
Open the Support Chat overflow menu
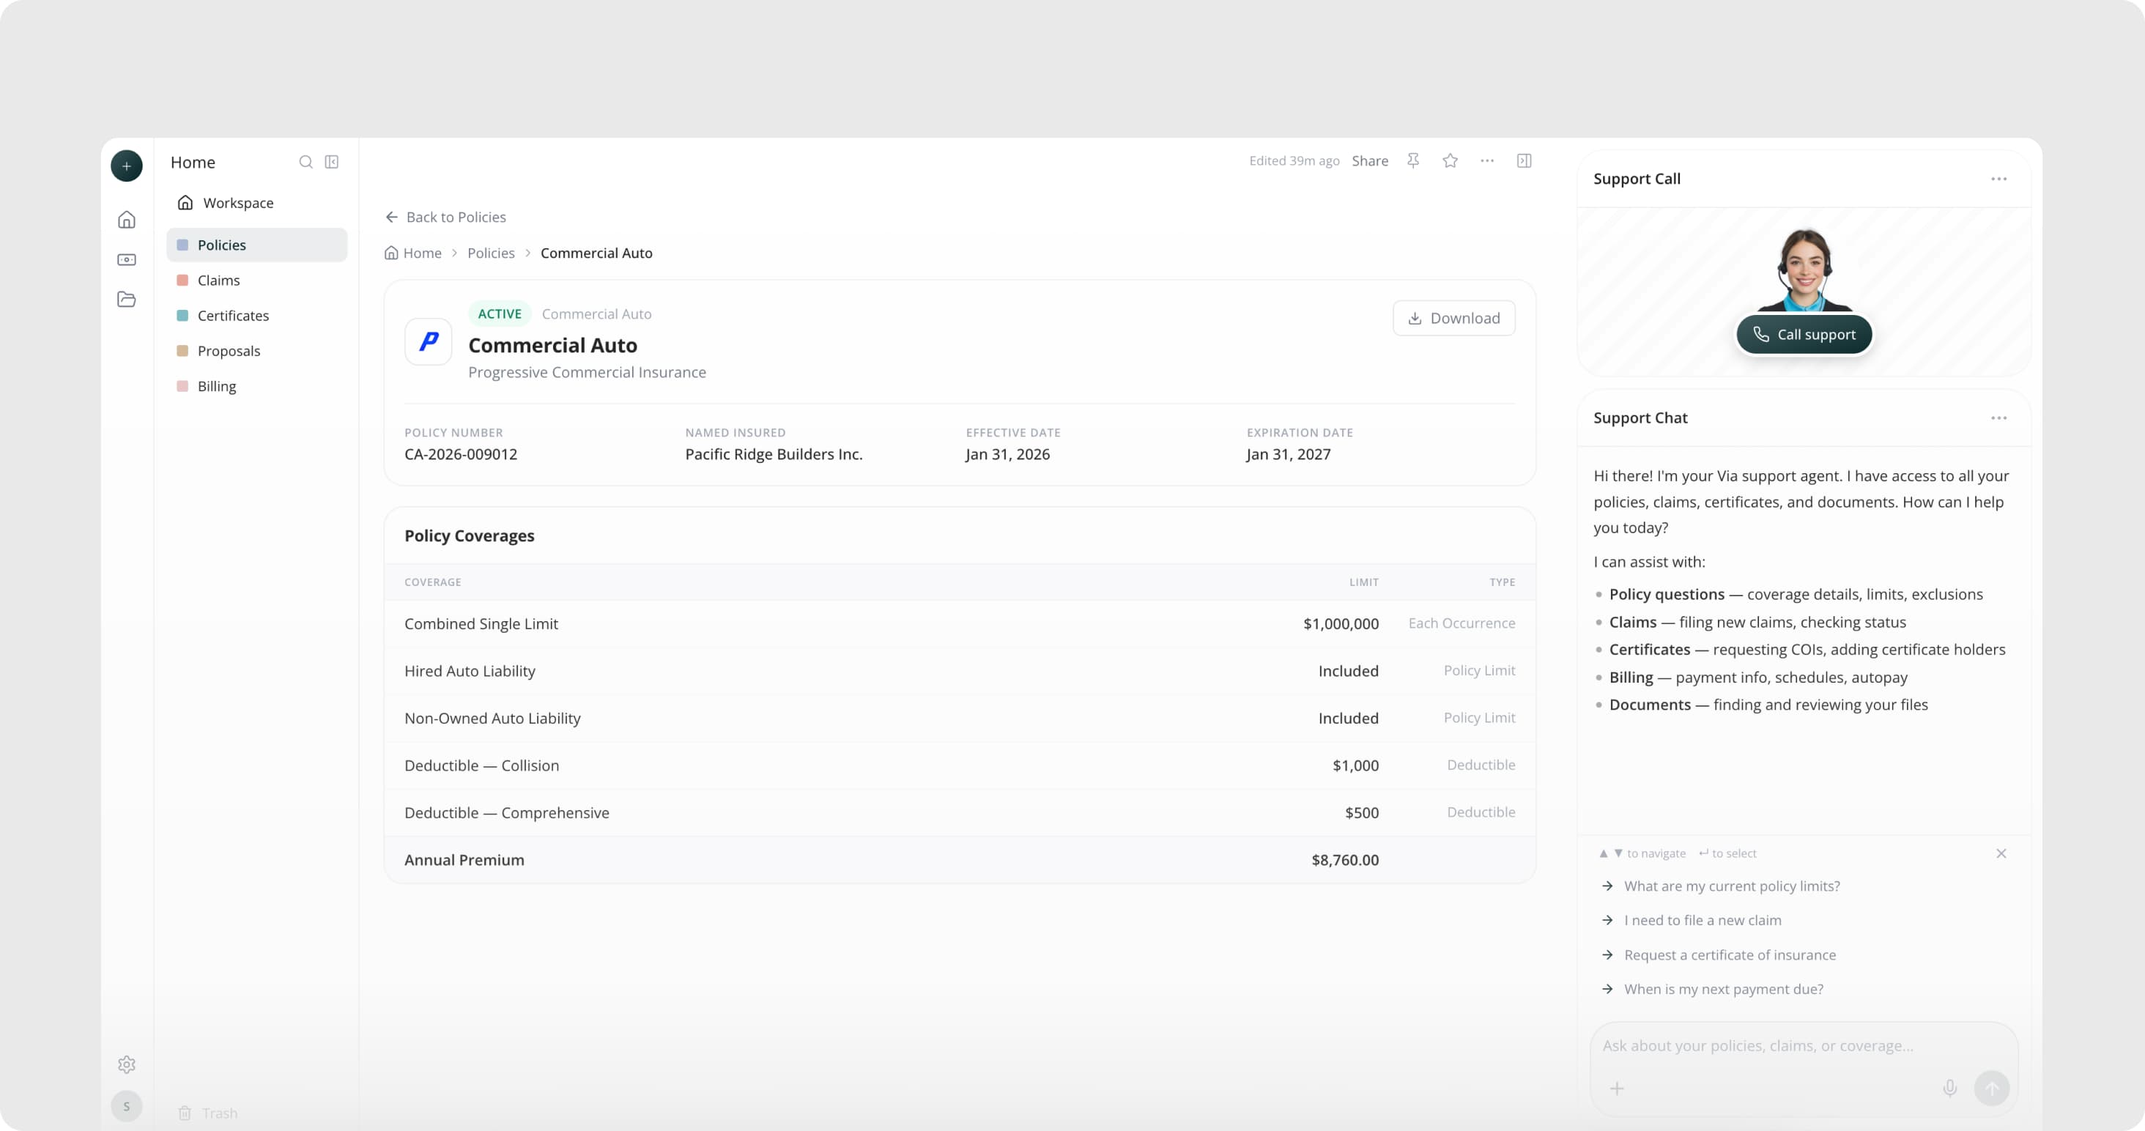click(x=2001, y=418)
